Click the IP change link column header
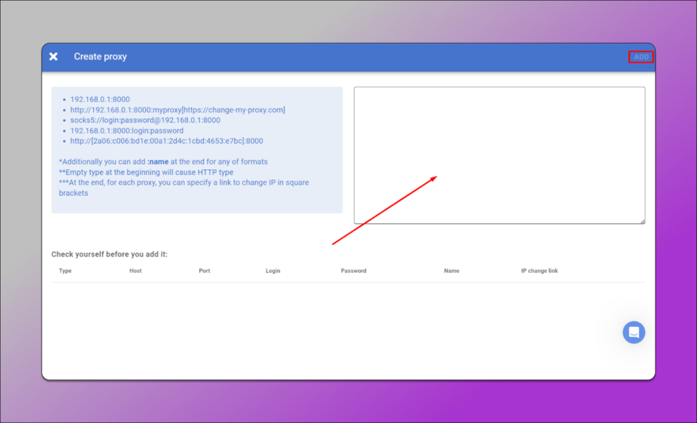 click(x=540, y=270)
